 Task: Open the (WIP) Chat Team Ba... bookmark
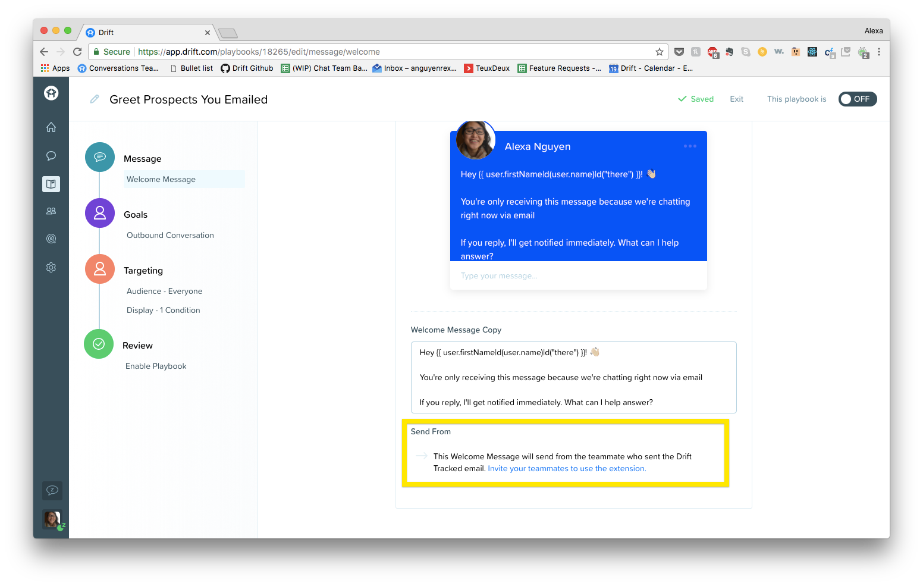tap(324, 68)
